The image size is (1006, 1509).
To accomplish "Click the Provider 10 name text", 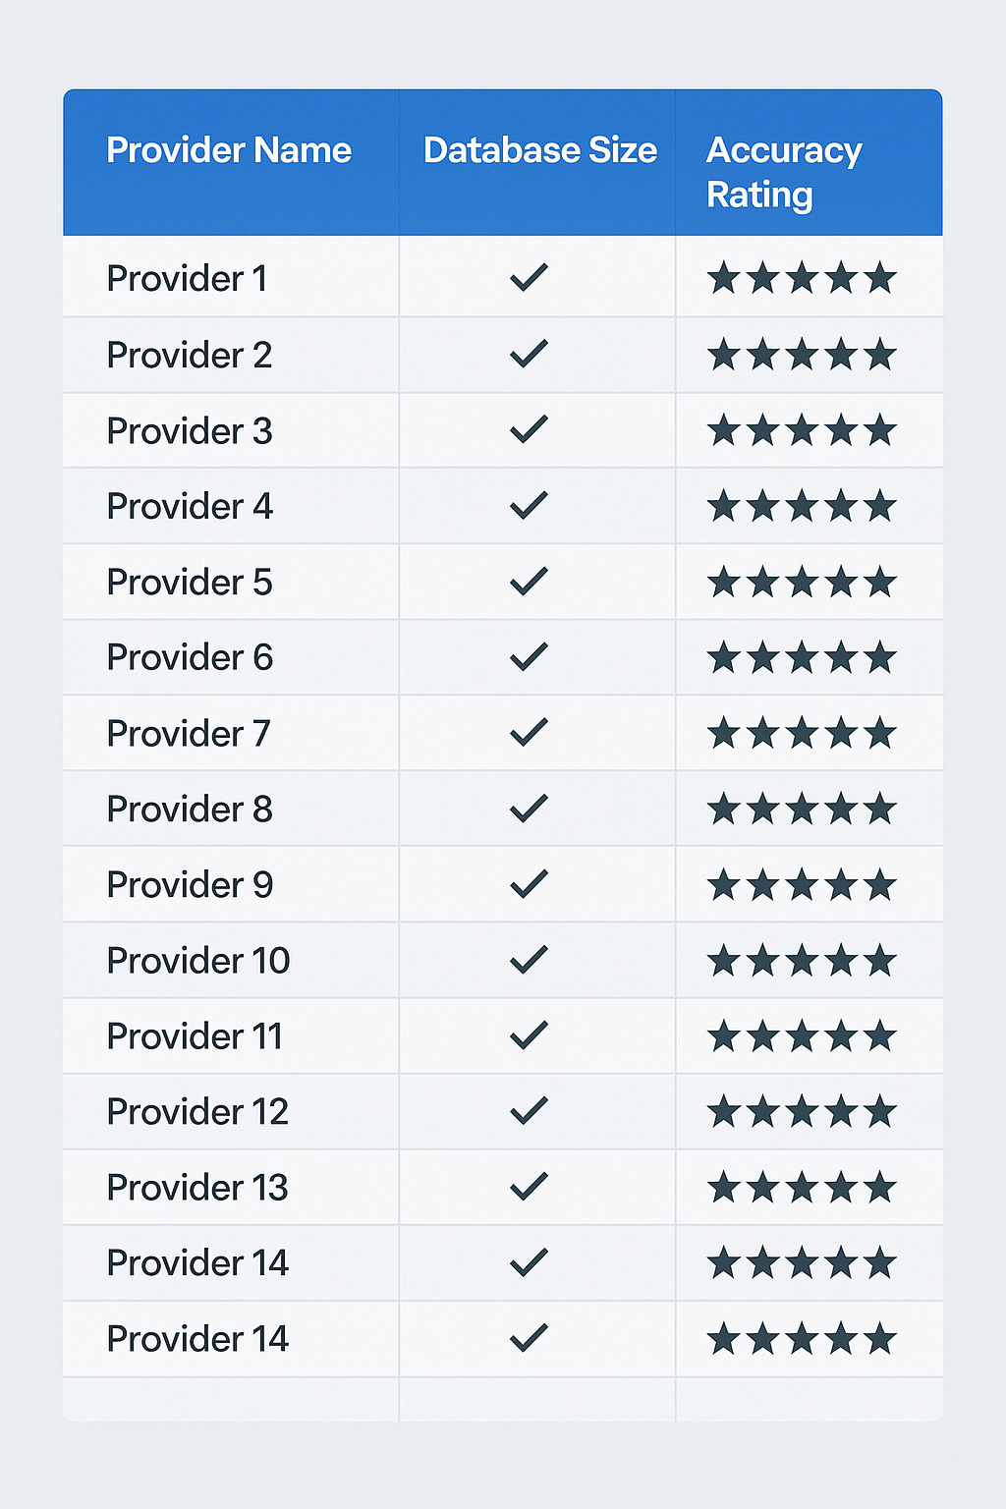I will [198, 961].
